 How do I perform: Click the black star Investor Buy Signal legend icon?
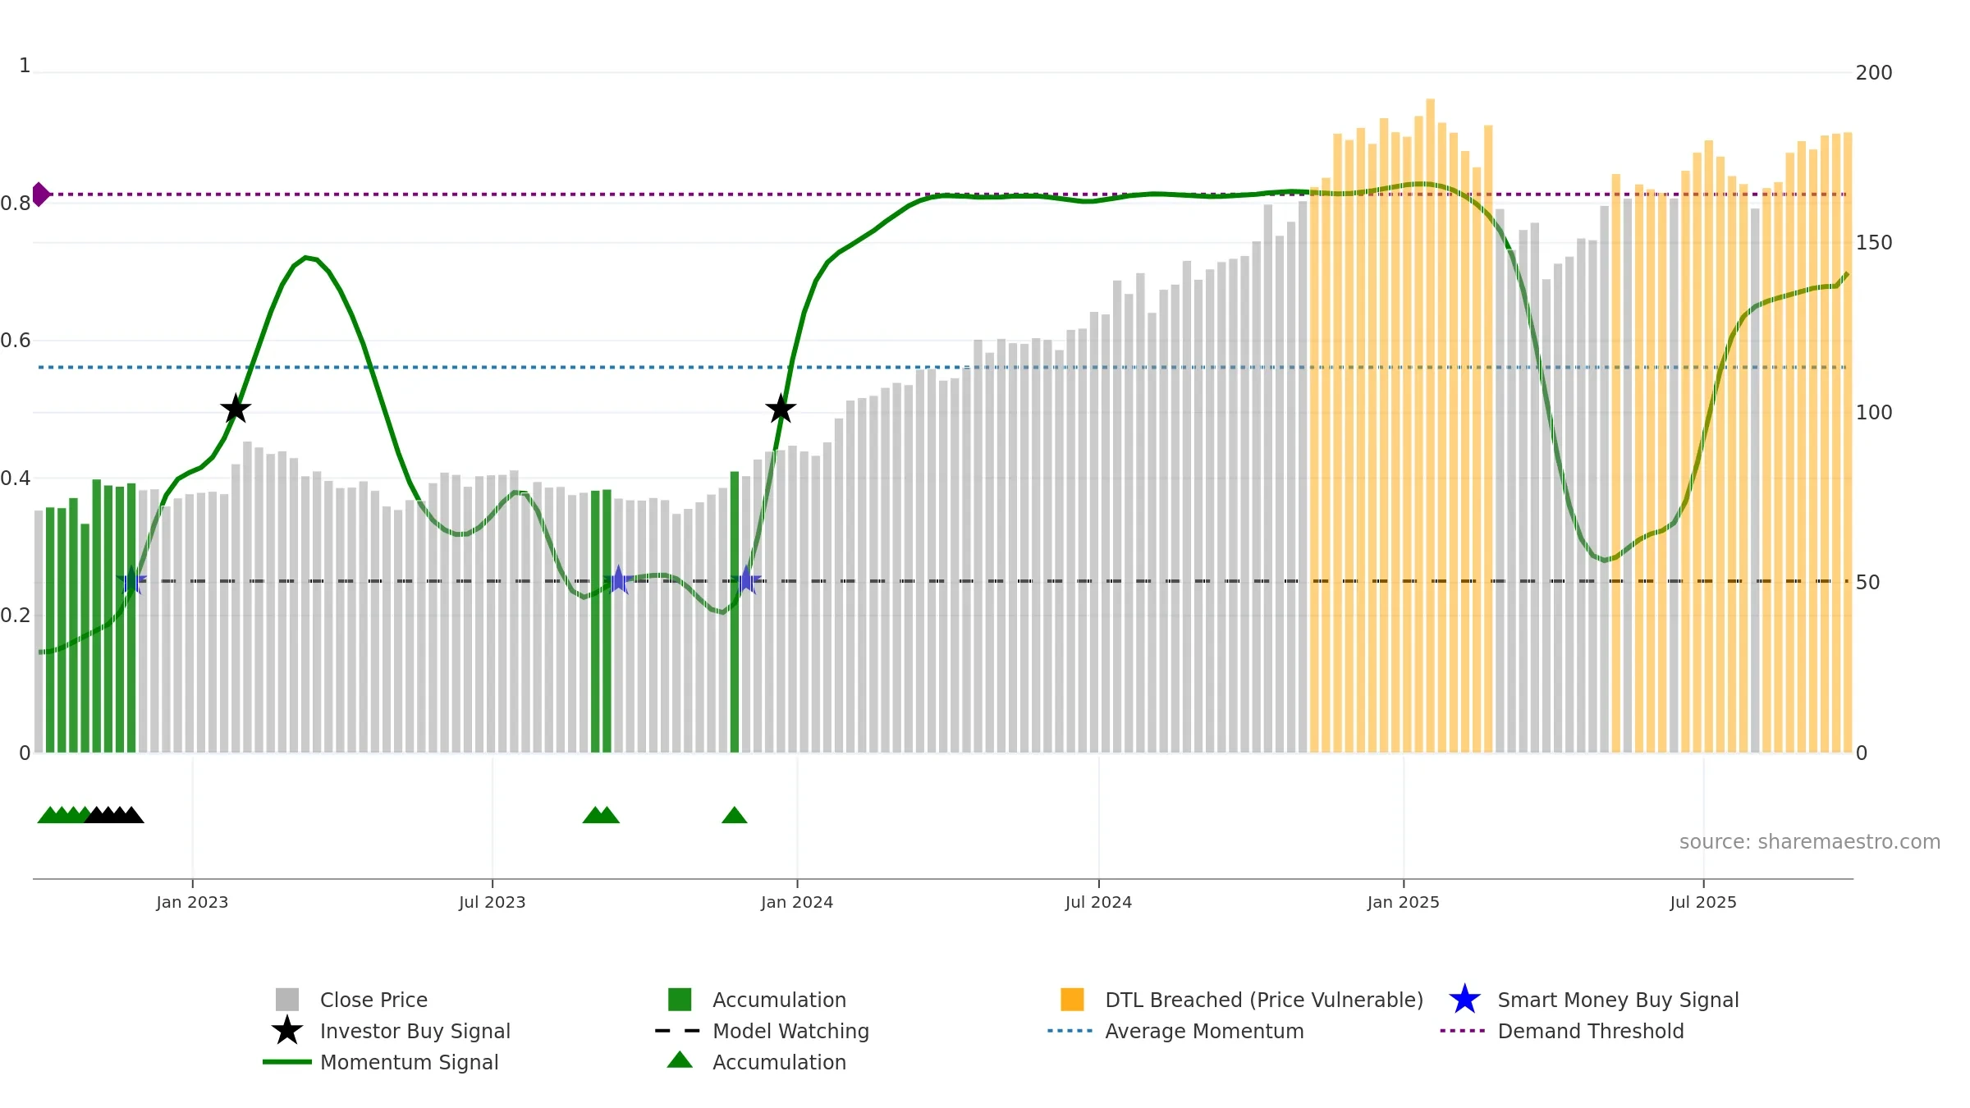287,1031
